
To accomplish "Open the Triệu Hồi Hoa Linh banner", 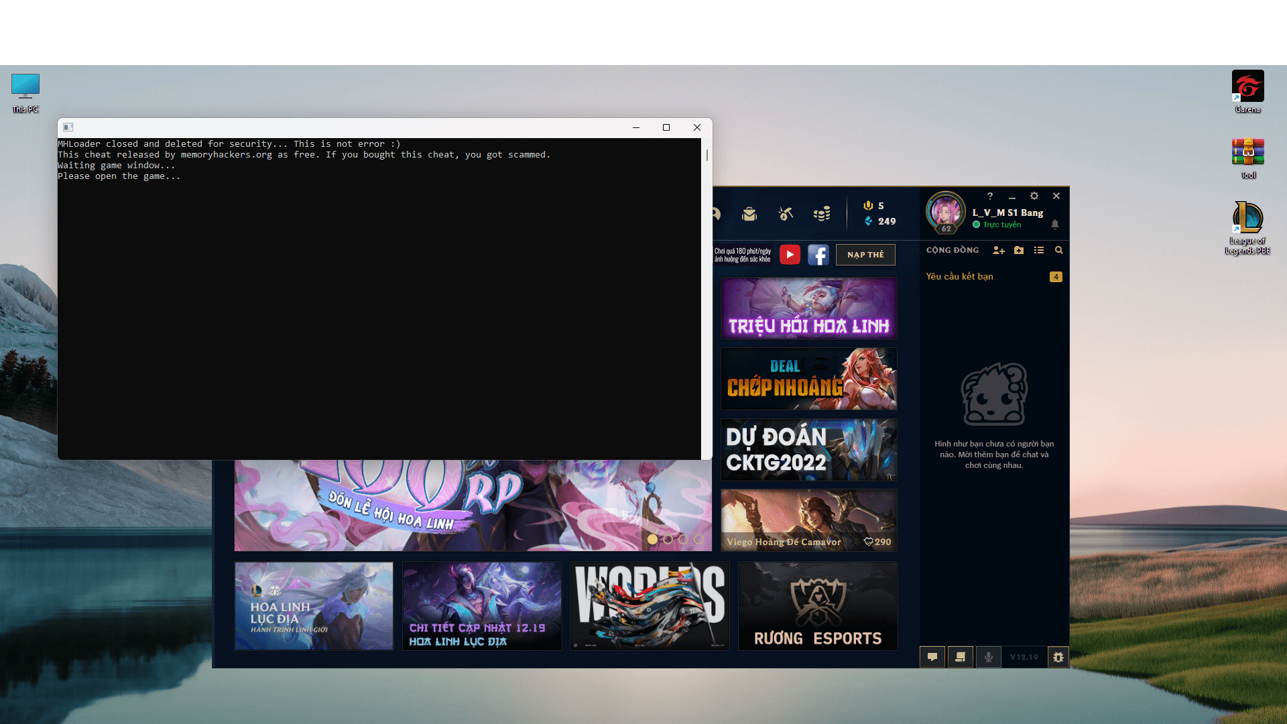I will [809, 308].
